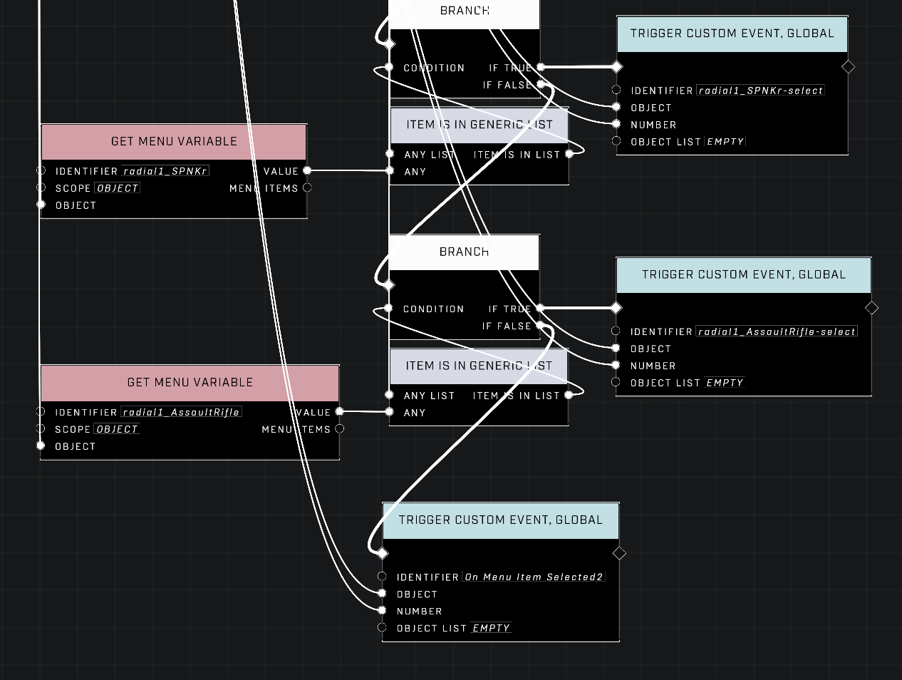The image size is (902, 680).
Task: Open the Scope OBJECT dropdown on the radial1_AssaultRifle node
Action: coord(117,429)
